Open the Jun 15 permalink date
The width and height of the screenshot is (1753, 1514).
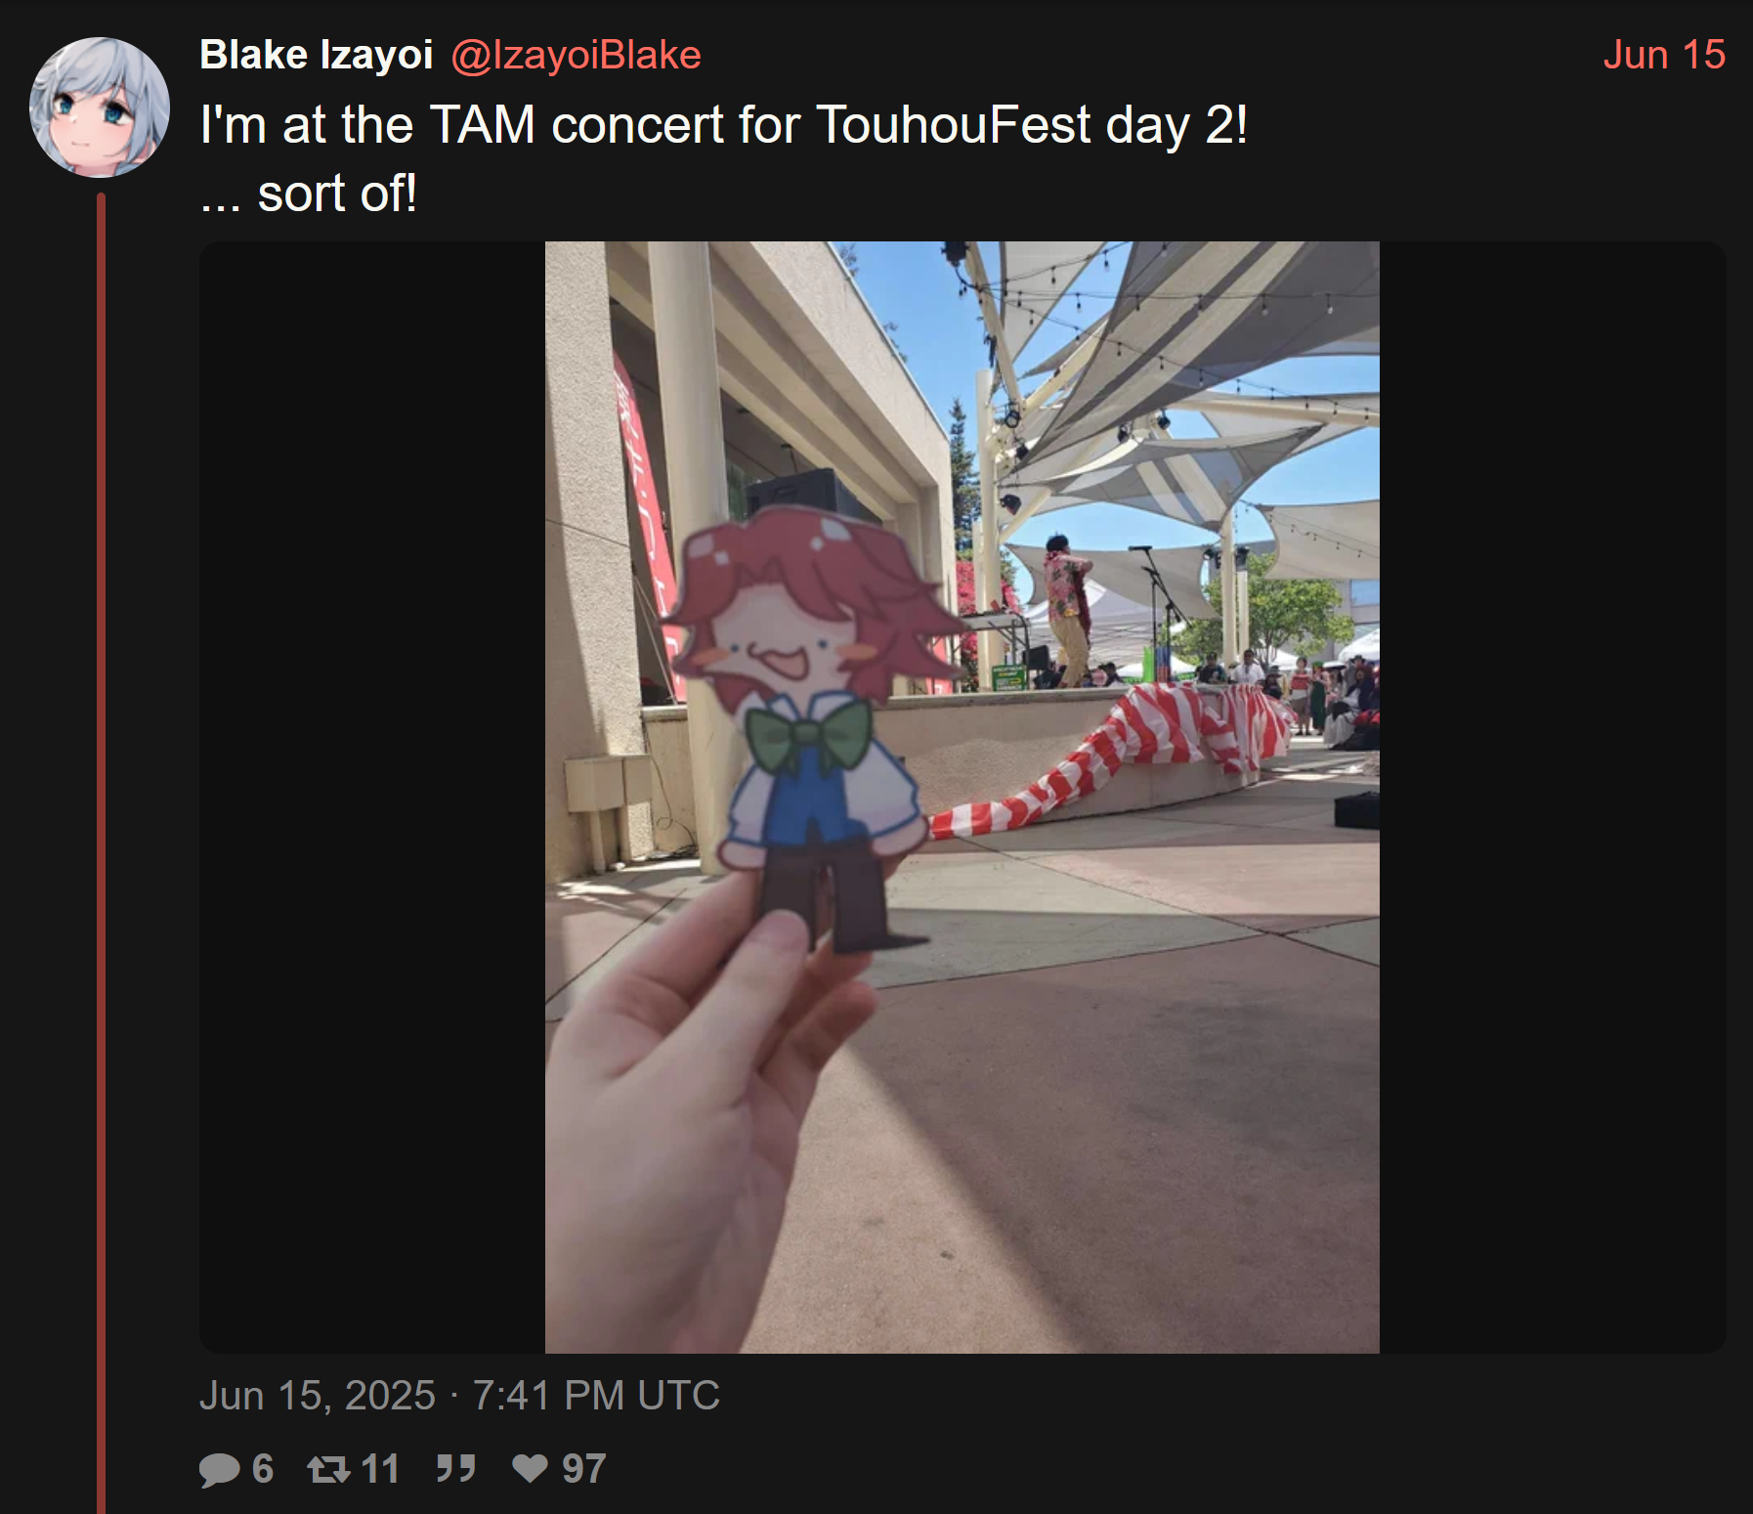pyautogui.click(x=1664, y=55)
